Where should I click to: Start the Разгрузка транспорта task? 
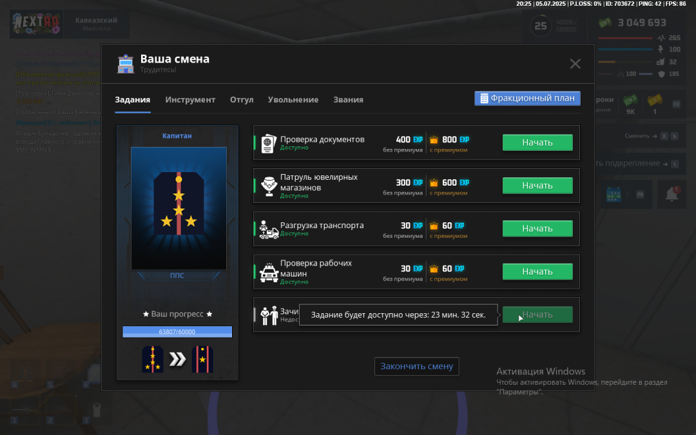[x=537, y=229]
